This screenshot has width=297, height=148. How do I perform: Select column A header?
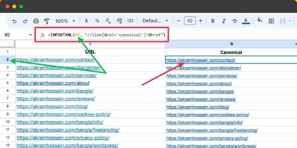point(90,44)
